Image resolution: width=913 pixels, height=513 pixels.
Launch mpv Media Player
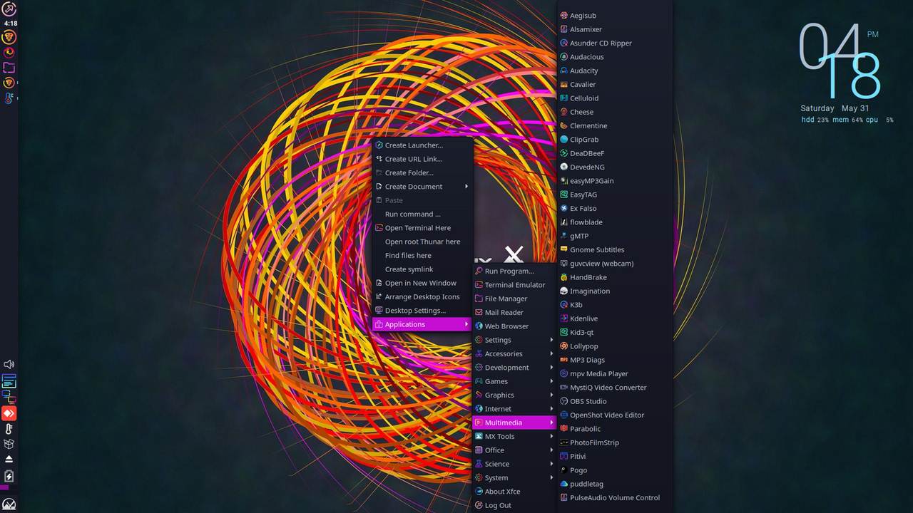coord(615,373)
